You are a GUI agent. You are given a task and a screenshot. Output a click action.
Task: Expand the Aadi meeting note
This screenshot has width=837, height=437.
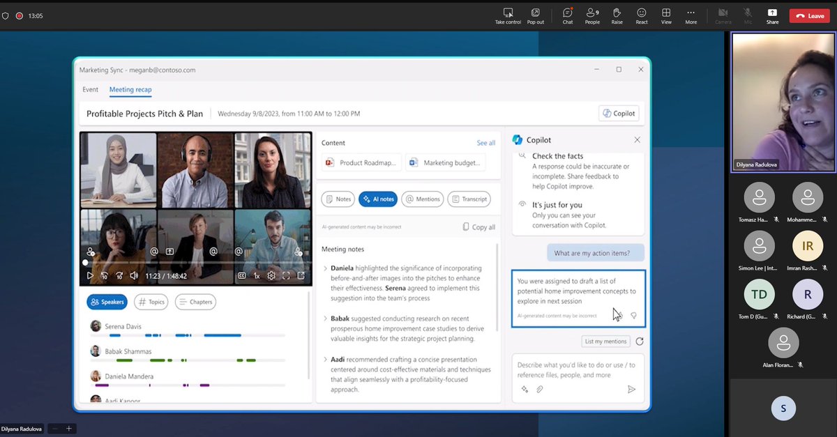[325, 360]
